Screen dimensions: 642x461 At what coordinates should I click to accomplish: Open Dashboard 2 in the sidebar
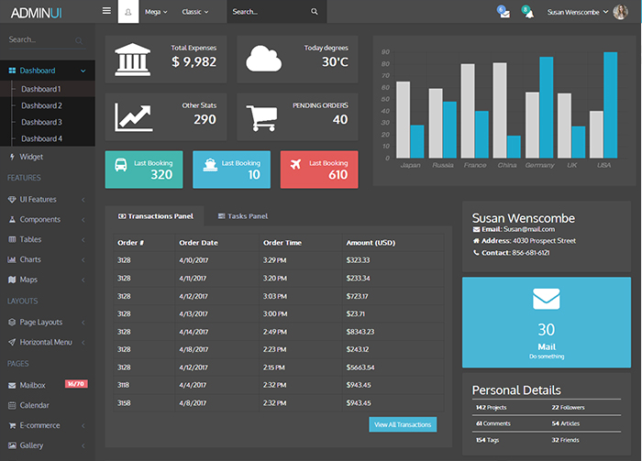[41, 105]
